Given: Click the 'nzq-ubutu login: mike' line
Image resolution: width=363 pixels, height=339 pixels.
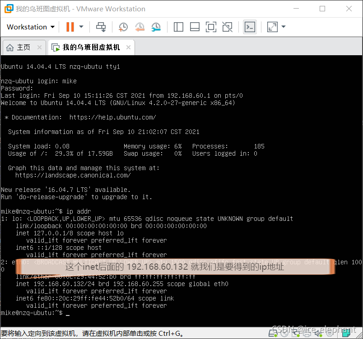Looking at the screenshot, I should pos(39,81).
